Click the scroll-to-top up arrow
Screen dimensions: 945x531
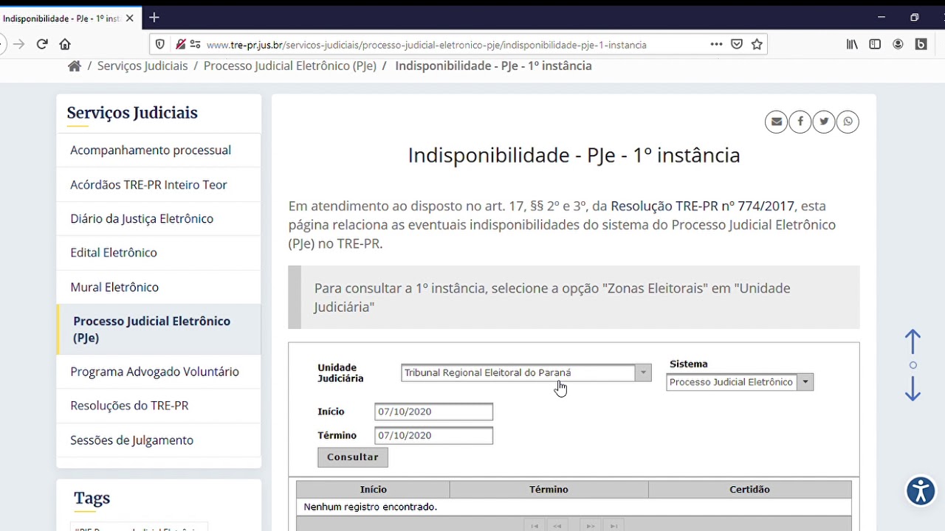913,341
